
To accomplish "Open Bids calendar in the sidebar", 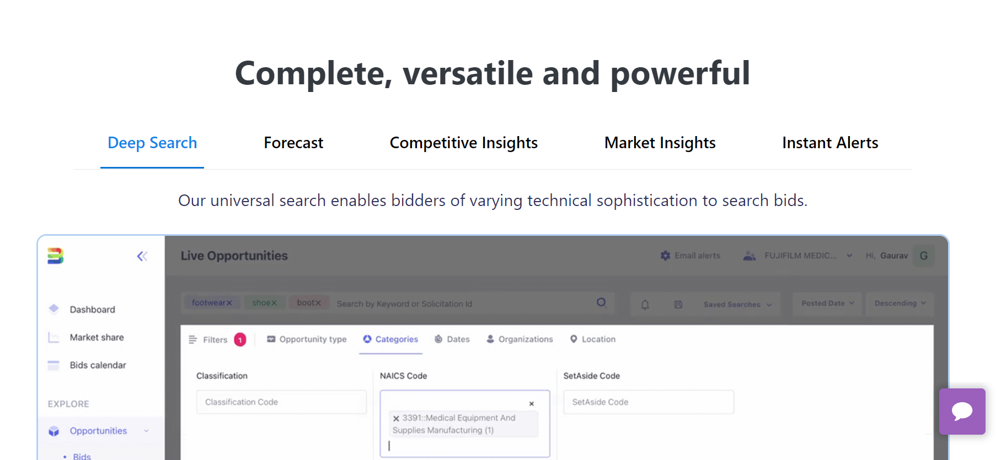I will click(x=98, y=365).
